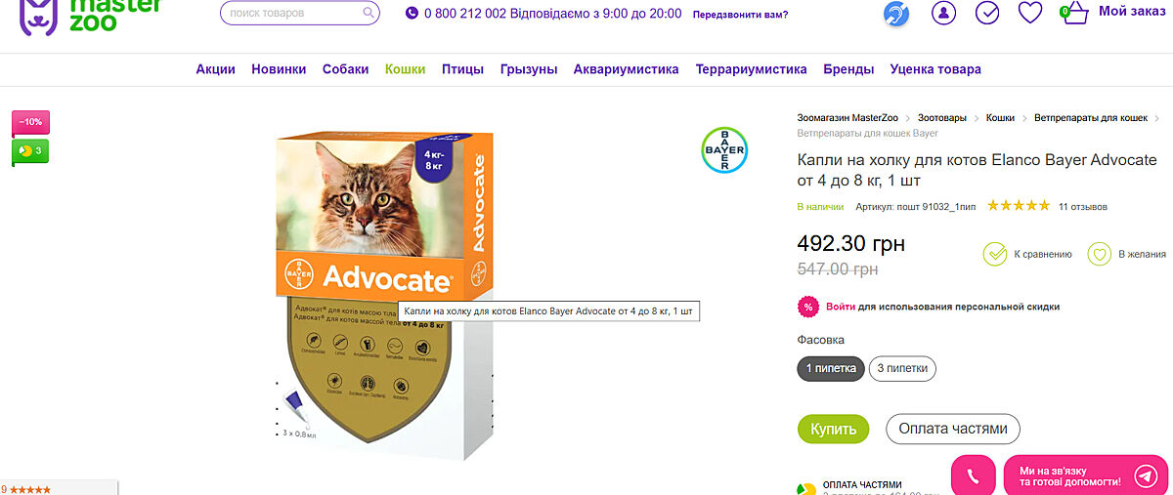Viewport: 1173px width, 495px height.
Task: Select the 1 пипетка packaging option
Action: pyautogui.click(x=831, y=369)
